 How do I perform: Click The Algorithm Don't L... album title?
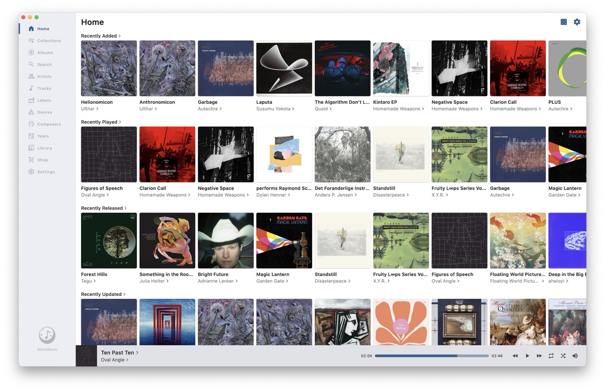[342, 102]
